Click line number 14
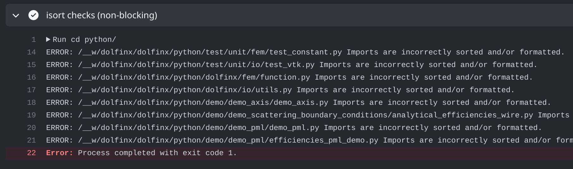The width and height of the screenshot is (573, 169). pyautogui.click(x=31, y=52)
